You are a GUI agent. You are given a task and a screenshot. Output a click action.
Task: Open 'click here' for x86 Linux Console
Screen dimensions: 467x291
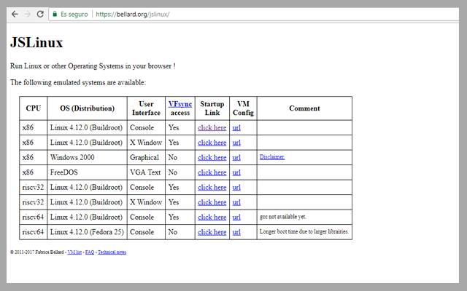212,127
